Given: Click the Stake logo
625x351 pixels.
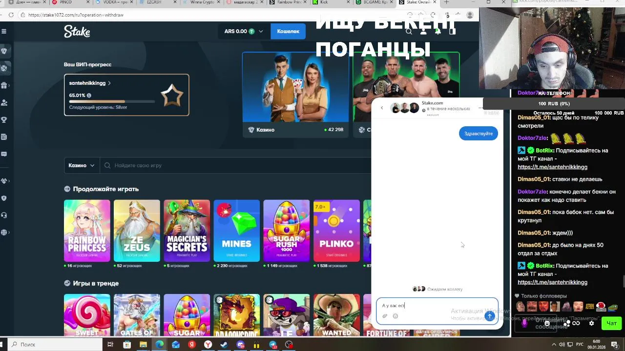Looking at the screenshot, I should coord(77,31).
